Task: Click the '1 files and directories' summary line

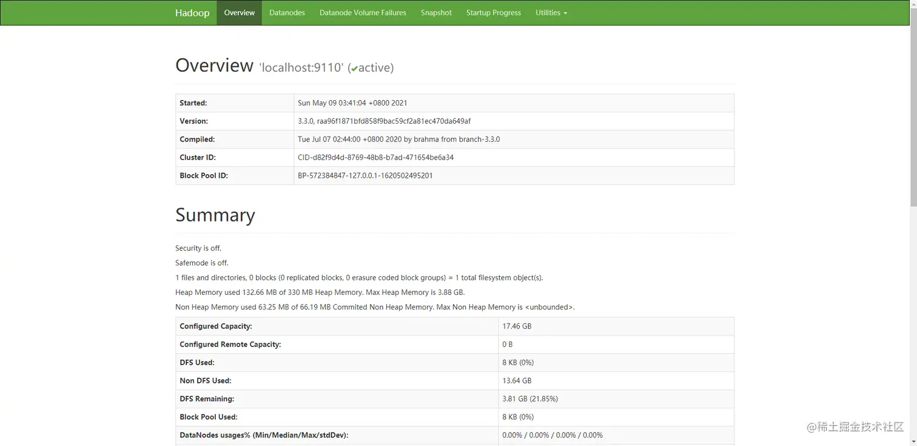Action: click(x=359, y=278)
